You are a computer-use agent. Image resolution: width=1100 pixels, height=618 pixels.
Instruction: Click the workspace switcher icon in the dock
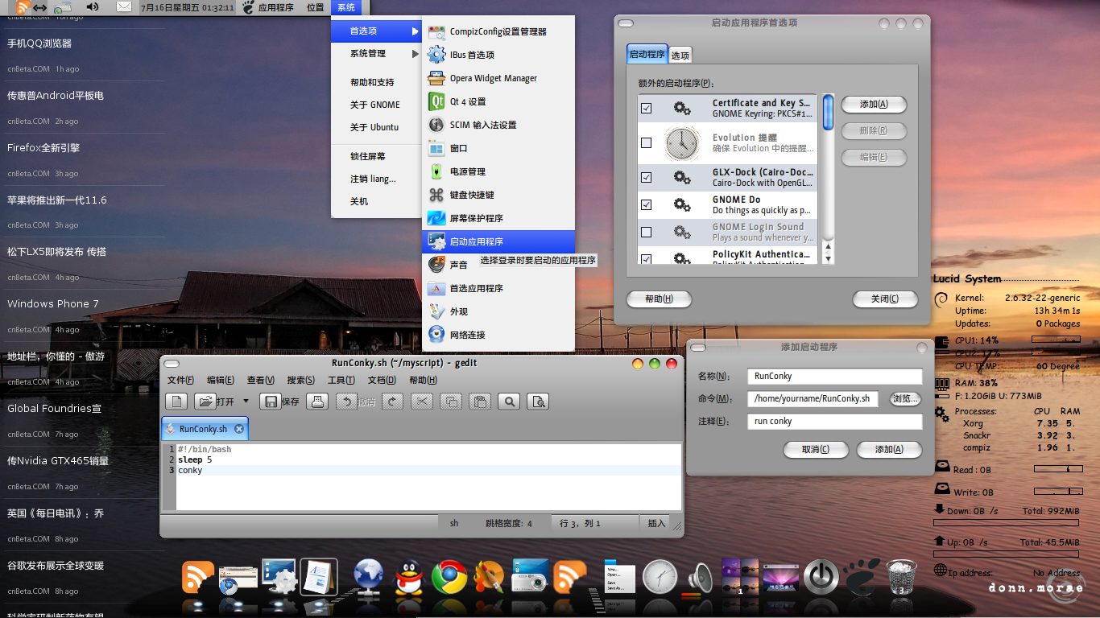click(740, 577)
